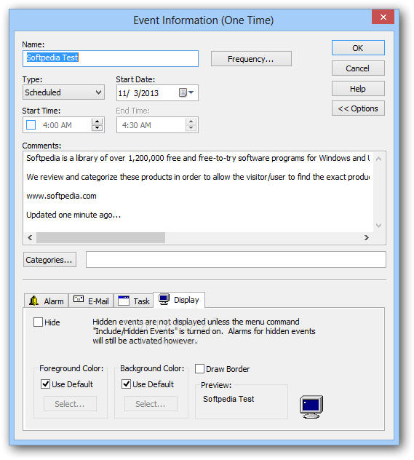Viewport: 414px width, 460px height.
Task: Click the Comments scroll down arrow
Action: pyautogui.click(x=379, y=226)
